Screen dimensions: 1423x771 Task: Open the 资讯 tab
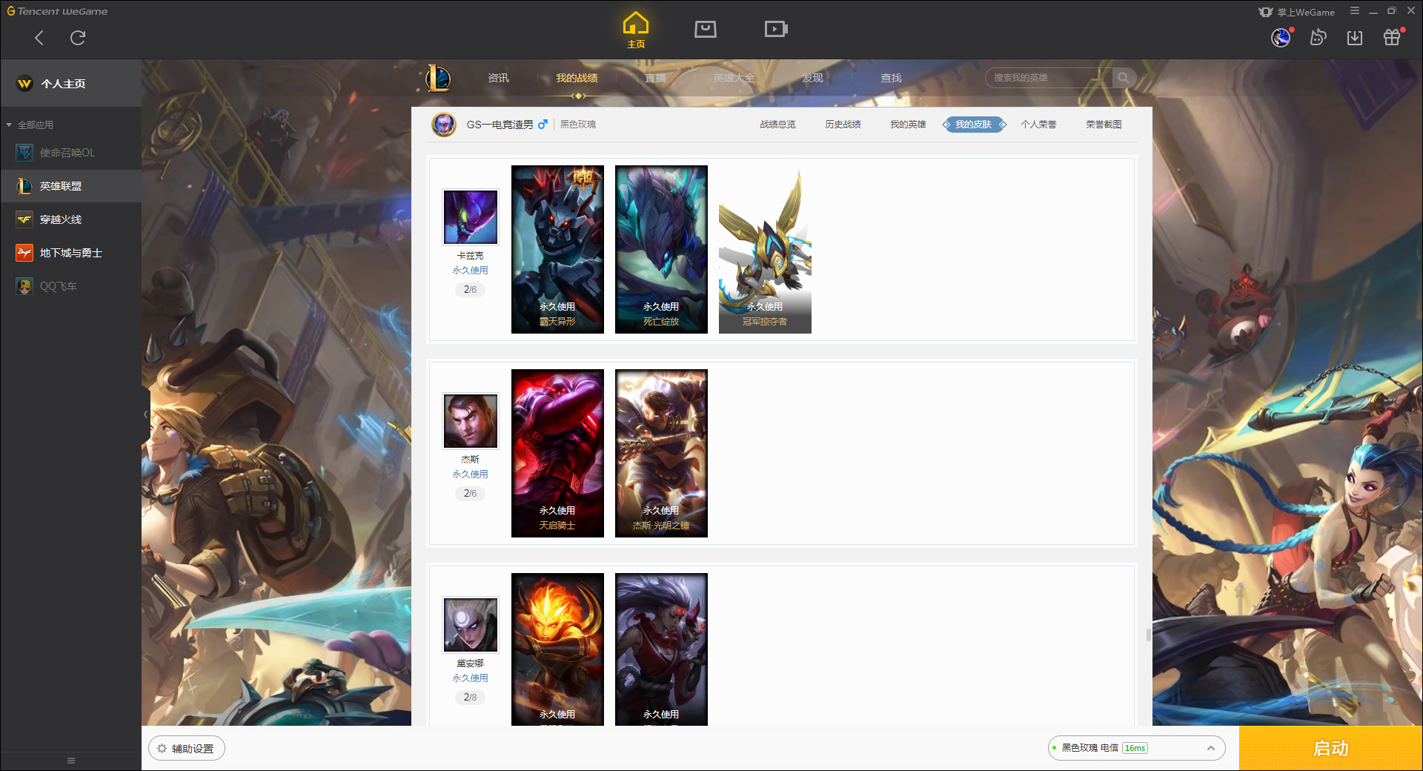point(498,78)
